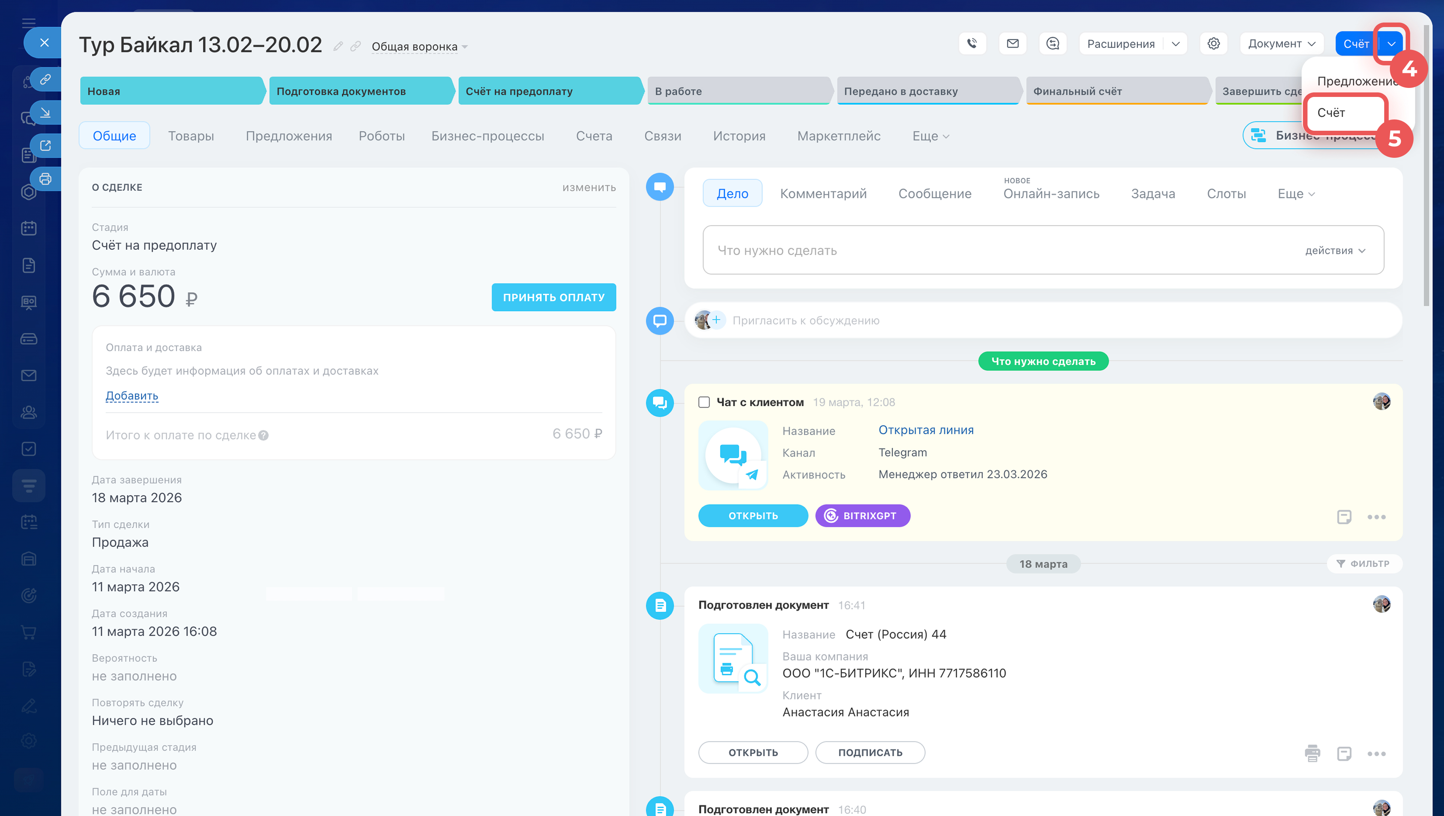This screenshot has width=1444, height=816.
Task: Expand the Расширения dropdown
Action: [1176, 44]
